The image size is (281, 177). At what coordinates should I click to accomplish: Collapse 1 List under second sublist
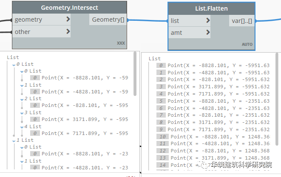[22, 162]
